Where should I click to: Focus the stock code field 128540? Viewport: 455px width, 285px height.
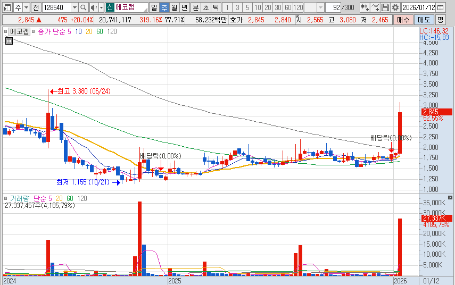click(x=56, y=7)
